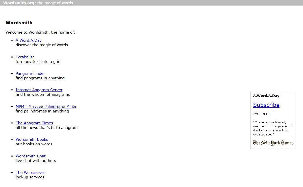Open The Wordserver link
This screenshot has height=187, width=303.
point(30,173)
